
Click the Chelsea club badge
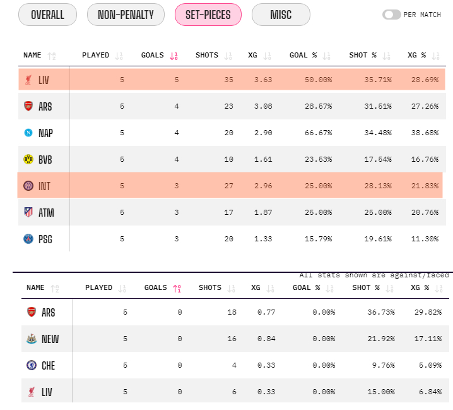tap(31, 365)
